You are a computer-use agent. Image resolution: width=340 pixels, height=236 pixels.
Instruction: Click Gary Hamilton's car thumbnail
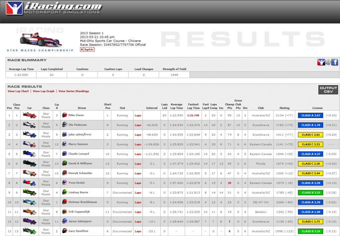click(x=30, y=231)
